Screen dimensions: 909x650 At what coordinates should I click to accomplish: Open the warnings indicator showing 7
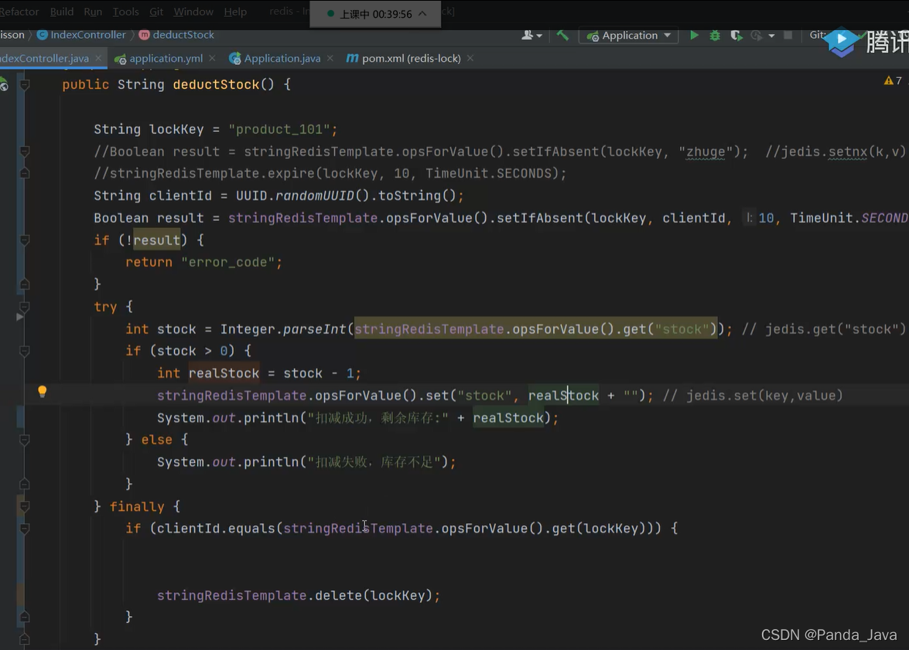(x=893, y=80)
